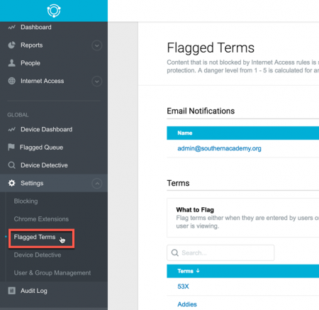Collapse the Settings submenu chevron
Image resolution: width=319 pixels, height=310 pixels.
click(x=97, y=184)
